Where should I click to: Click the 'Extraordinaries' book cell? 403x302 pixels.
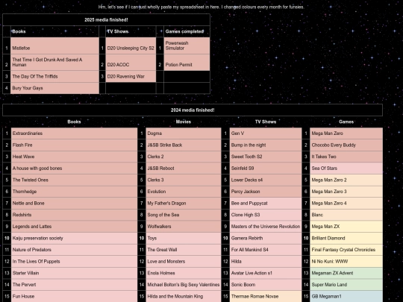[74, 133]
